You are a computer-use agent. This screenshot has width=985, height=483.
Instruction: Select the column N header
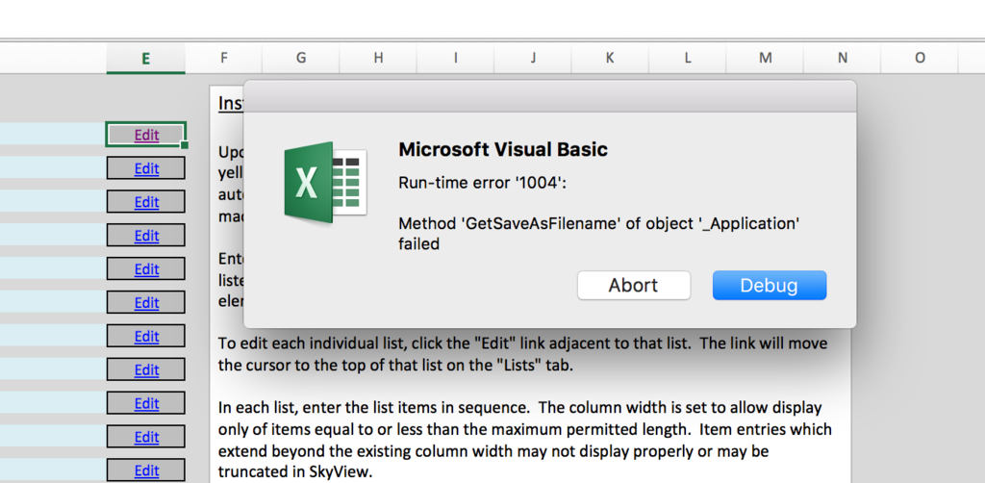tap(843, 59)
